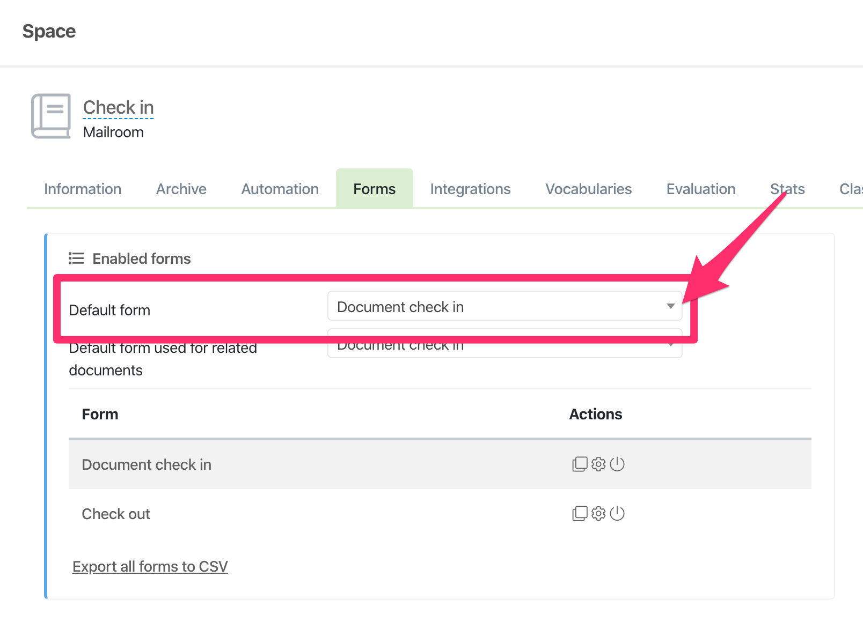Open the Default form dropdown
This screenshot has height=636, width=863.
[504, 306]
